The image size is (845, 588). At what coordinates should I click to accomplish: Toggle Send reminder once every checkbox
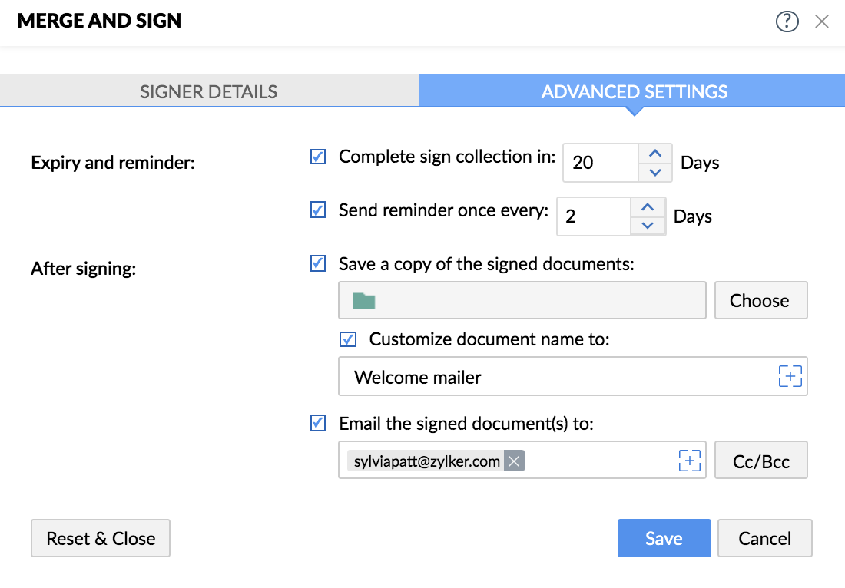(318, 210)
